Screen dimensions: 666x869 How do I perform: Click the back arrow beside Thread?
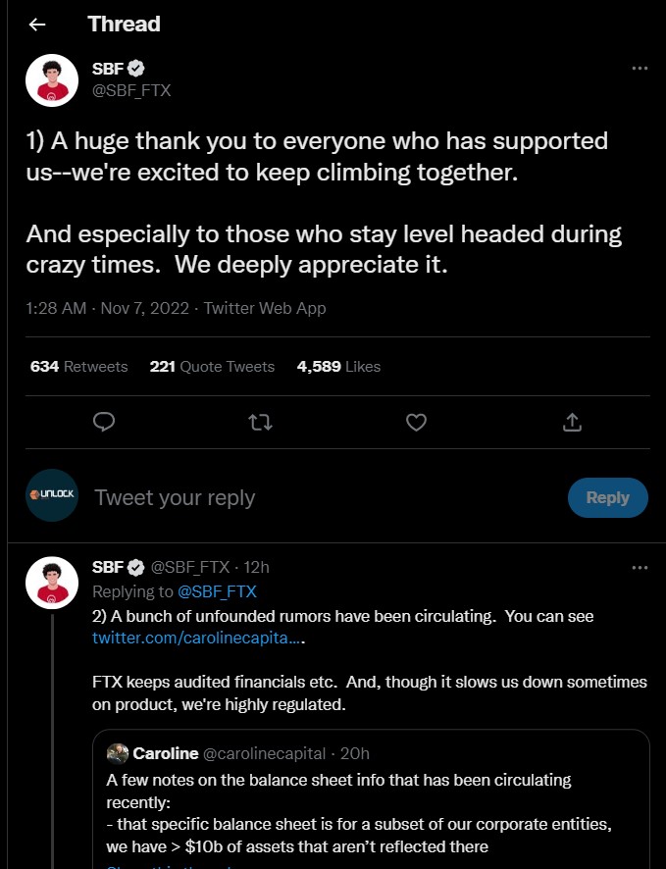tap(37, 25)
